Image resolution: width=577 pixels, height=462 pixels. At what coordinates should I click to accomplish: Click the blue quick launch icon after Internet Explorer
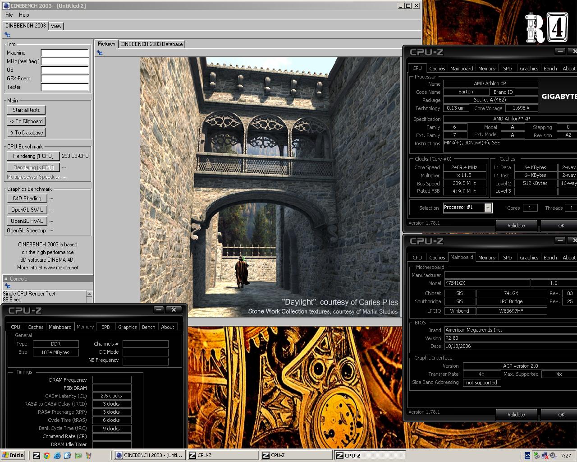pos(68,456)
